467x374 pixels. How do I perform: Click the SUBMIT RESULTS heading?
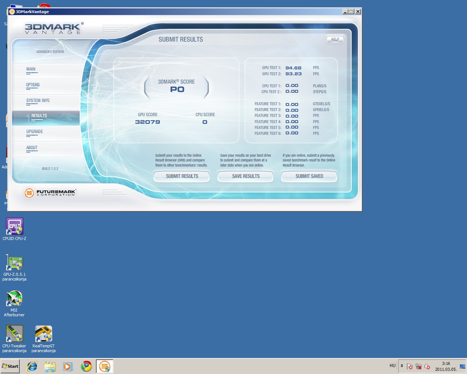coord(181,39)
